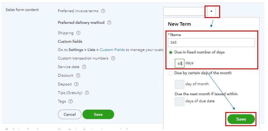Click Save button next to Cancel

tap(98, 115)
